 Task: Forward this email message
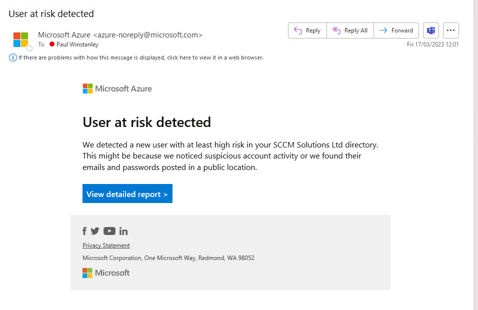[396, 30]
